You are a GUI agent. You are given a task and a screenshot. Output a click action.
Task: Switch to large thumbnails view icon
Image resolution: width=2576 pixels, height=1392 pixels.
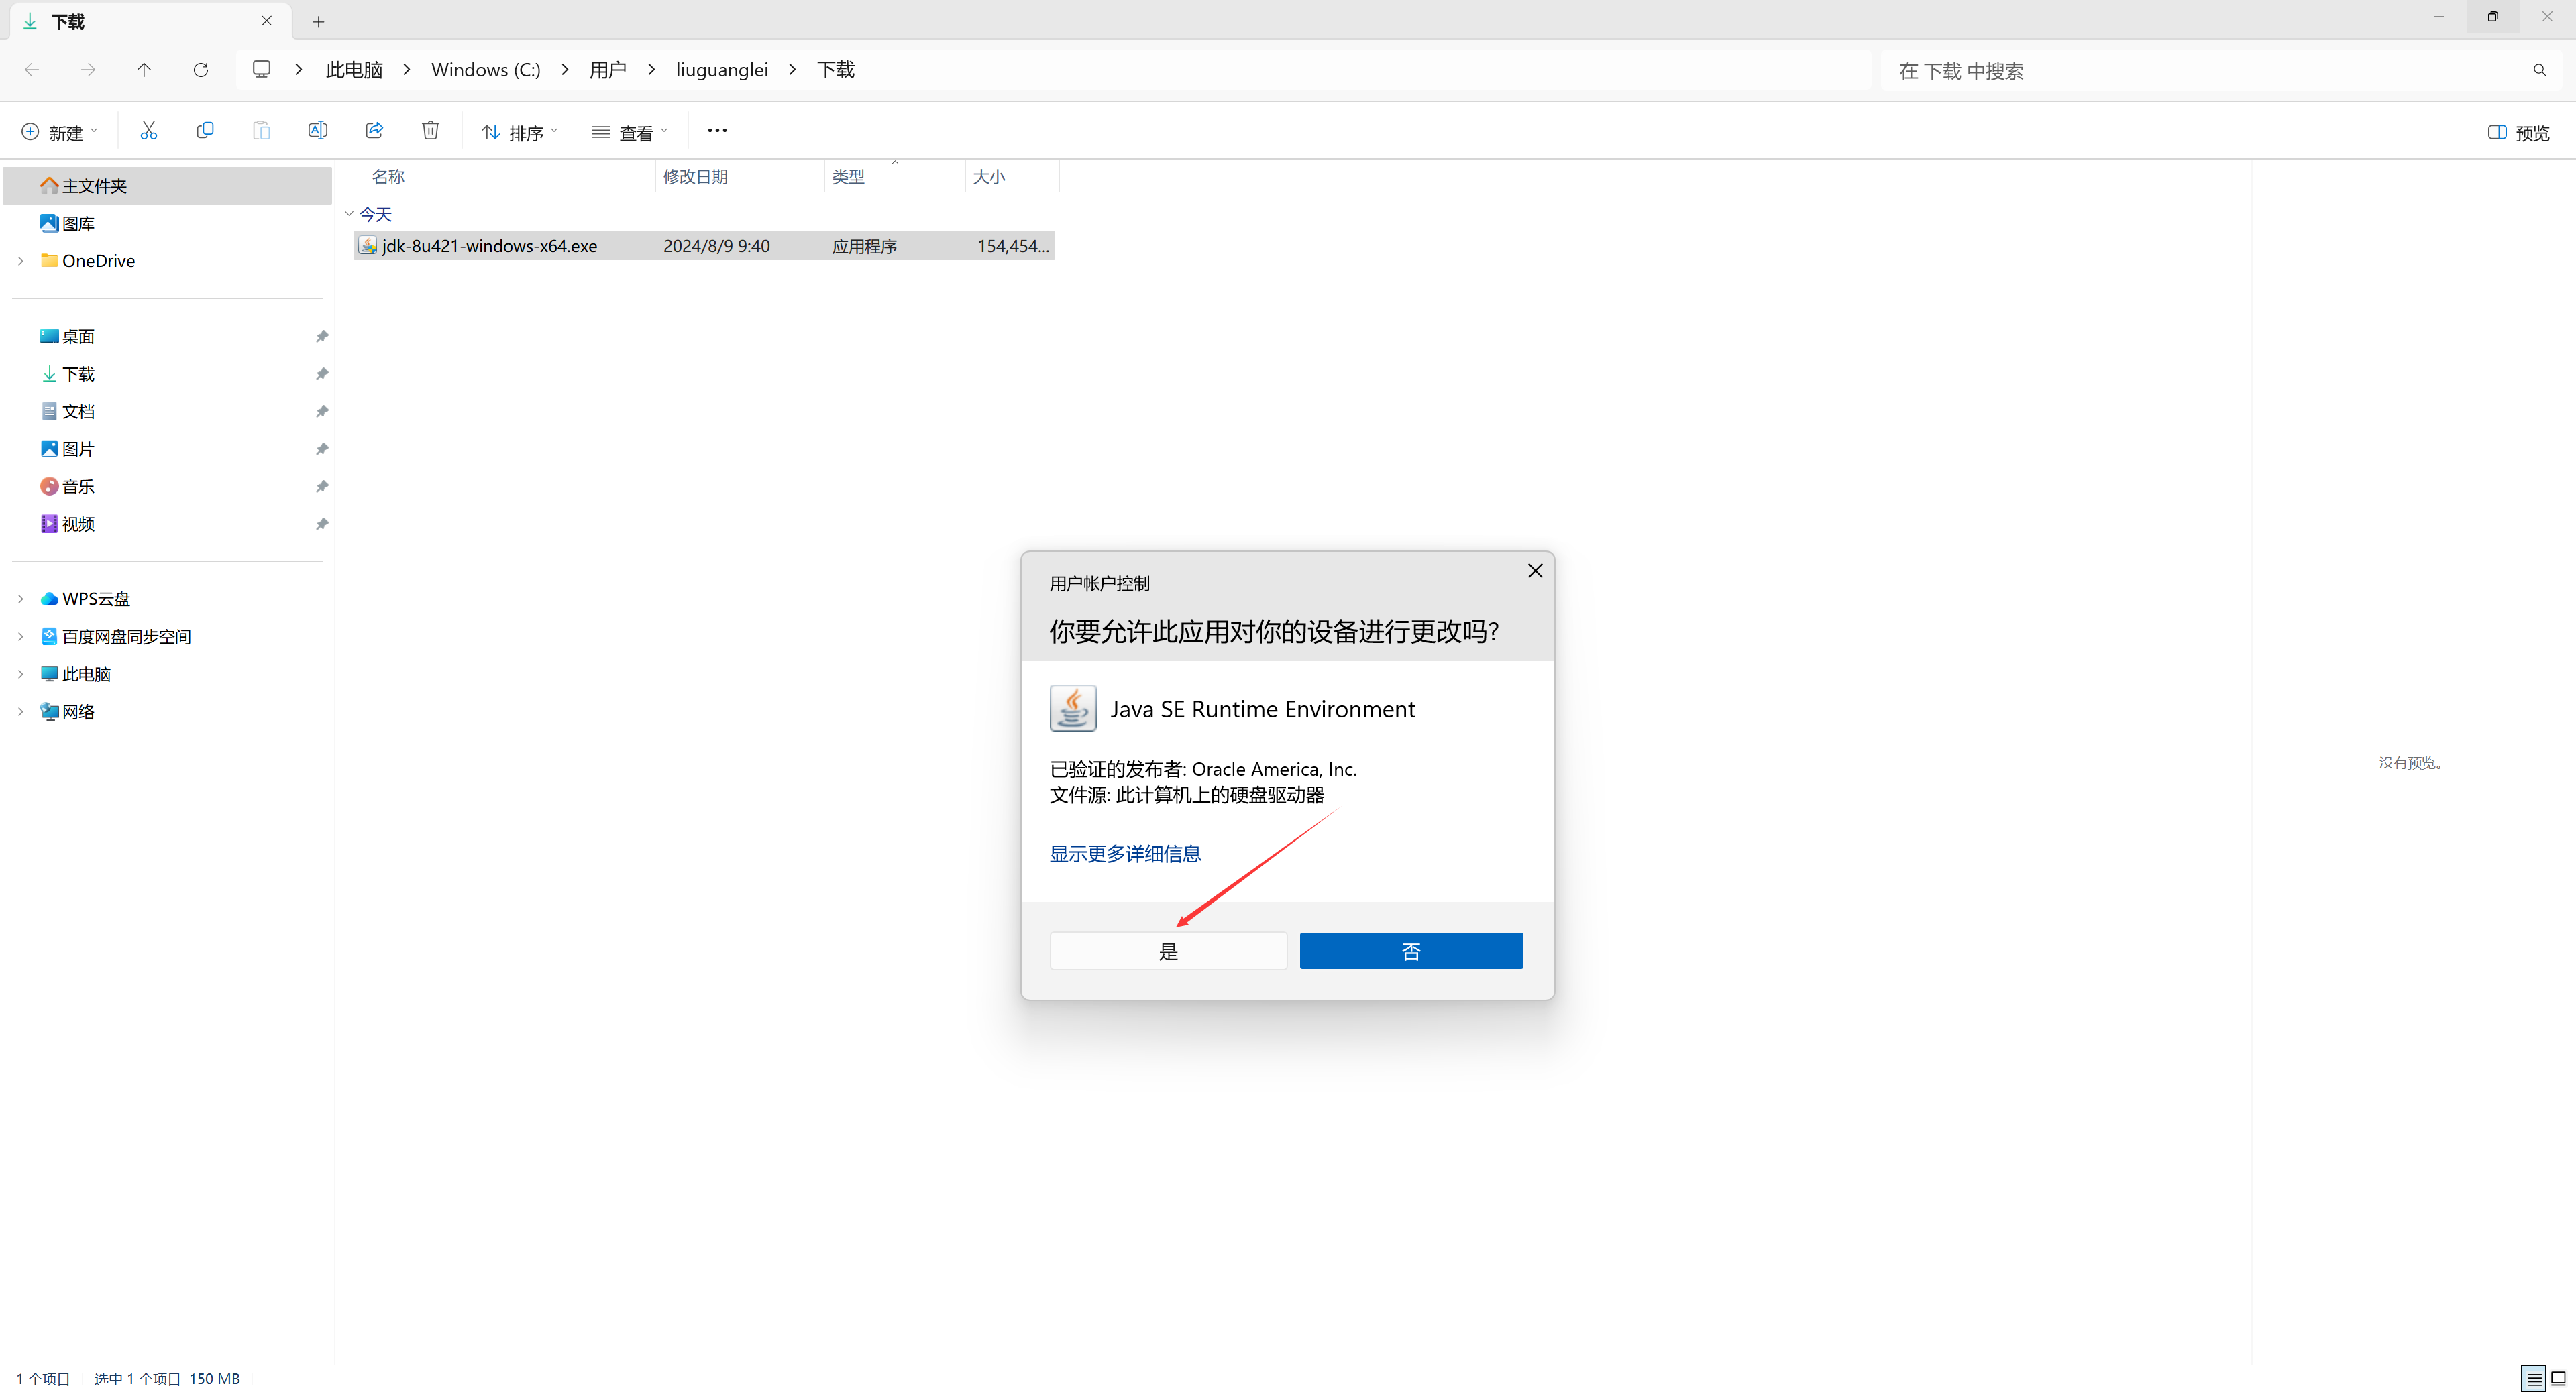point(2558,1379)
